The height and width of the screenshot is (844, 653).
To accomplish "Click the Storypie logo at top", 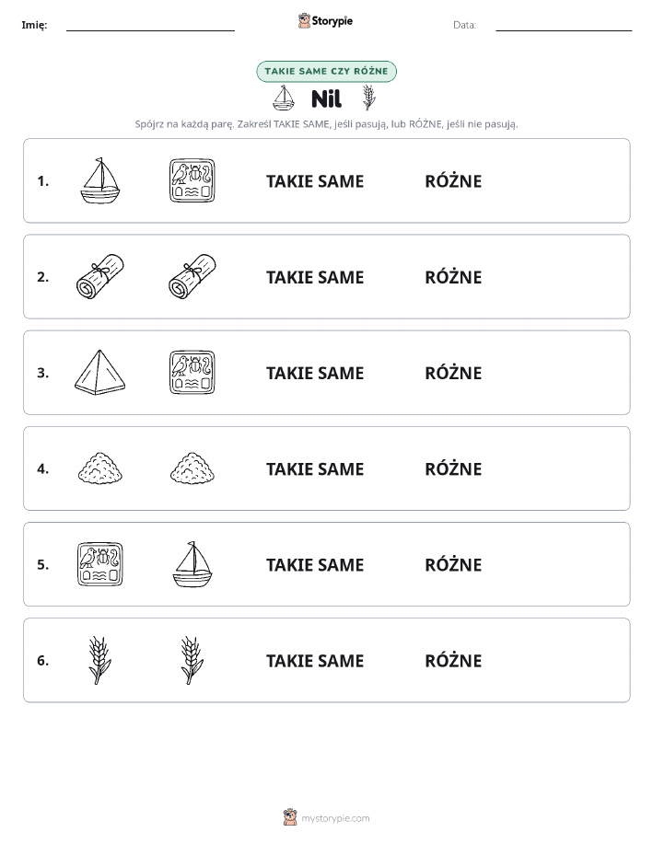I will 325,21.
